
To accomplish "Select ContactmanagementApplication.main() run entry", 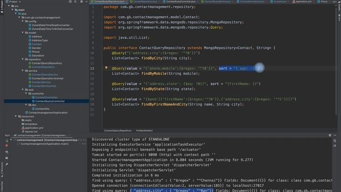I will (44, 143).
